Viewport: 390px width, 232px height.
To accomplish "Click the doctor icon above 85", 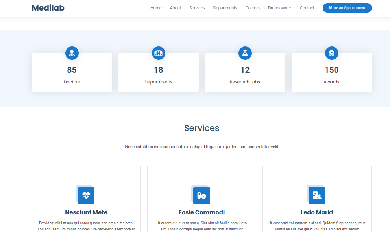I will pyautogui.click(x=72, y=53).
